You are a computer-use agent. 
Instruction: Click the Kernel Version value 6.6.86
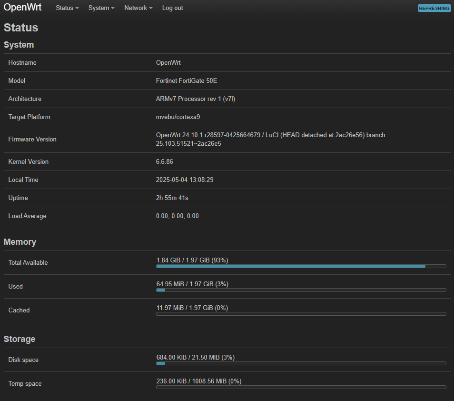pyautogui.click(x=165, y=161)
